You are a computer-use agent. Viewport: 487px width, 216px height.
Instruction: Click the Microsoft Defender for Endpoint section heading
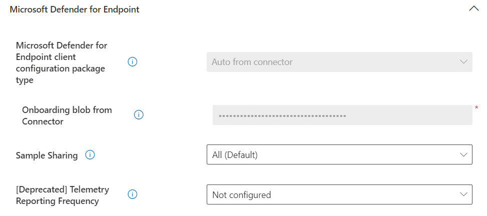pyautogui.click(x=75, y=9)
